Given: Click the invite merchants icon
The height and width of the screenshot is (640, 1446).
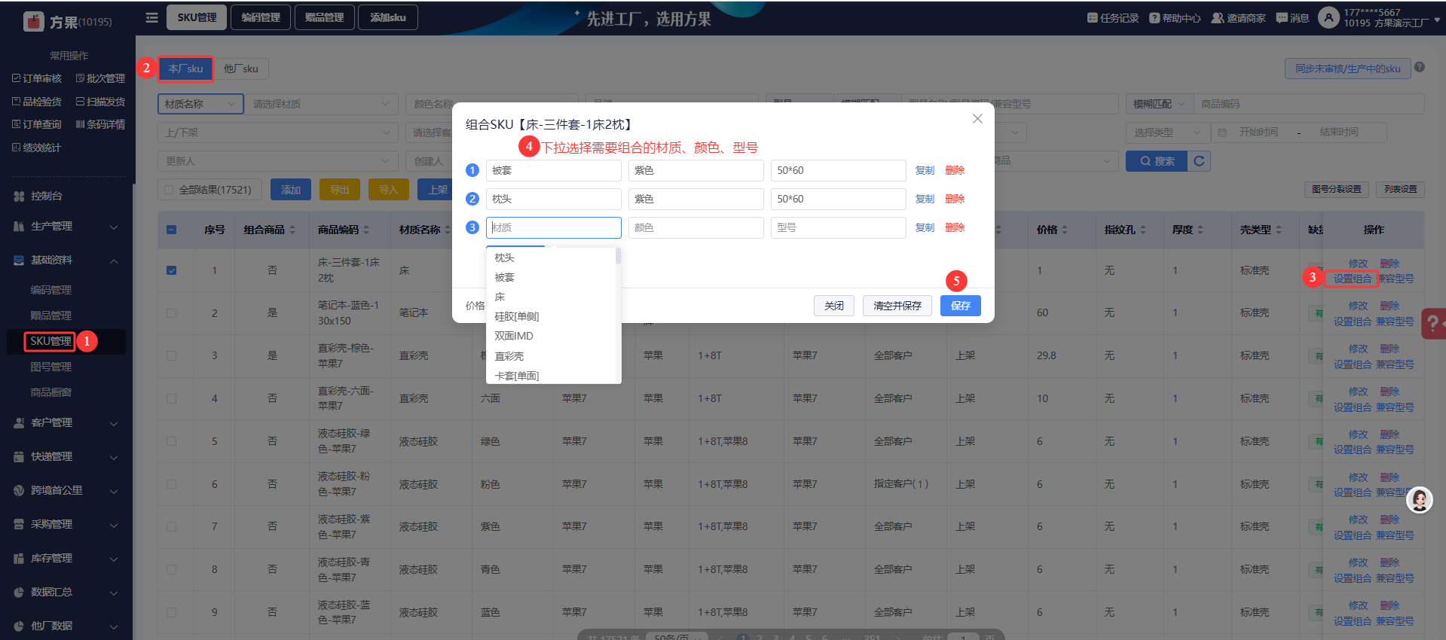Looking at the screenshot, I should pos(1217,18).
